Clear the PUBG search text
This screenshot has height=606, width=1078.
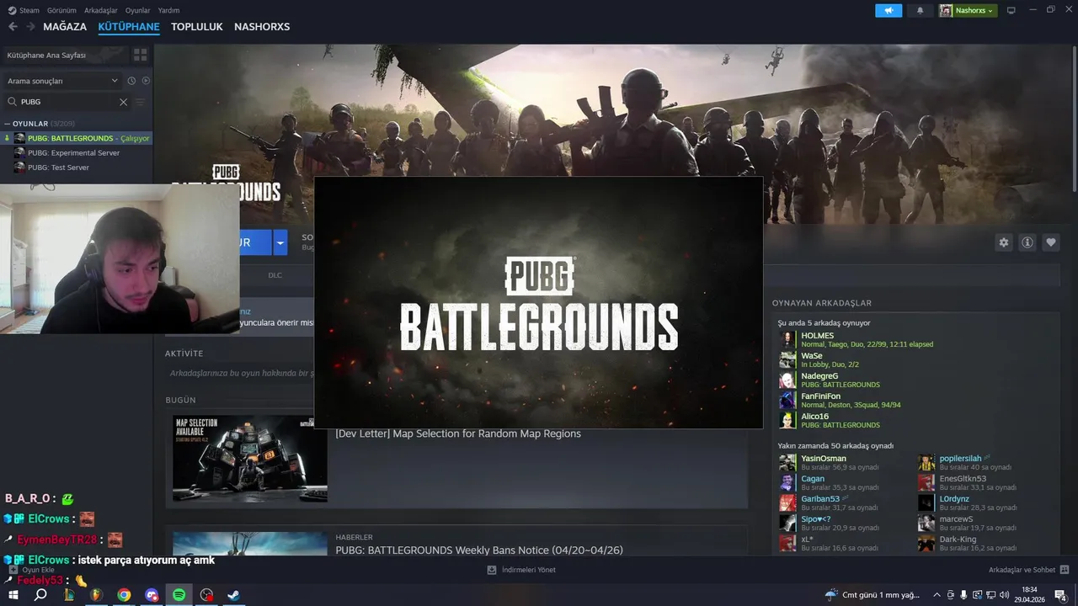click(x=123, y=102)
